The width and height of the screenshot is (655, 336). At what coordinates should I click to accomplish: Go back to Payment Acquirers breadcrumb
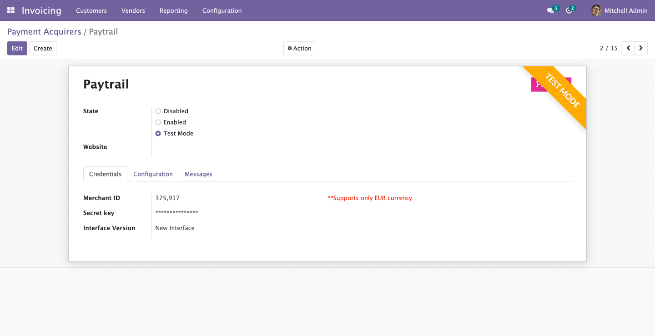tap(44, 32)
